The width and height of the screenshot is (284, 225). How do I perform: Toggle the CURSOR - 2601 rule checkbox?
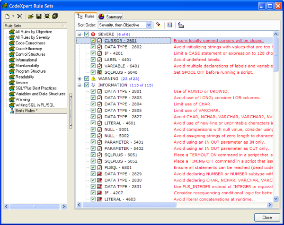pos(93,41)
